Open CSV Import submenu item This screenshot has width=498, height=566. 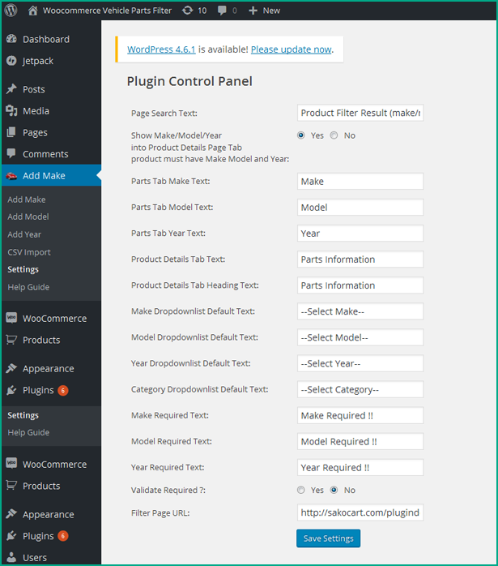[29, 252]
